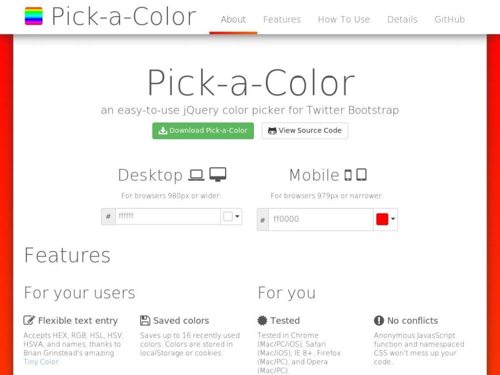Click the mobile phone icon

pyautogui.click(x=348, y=175)
